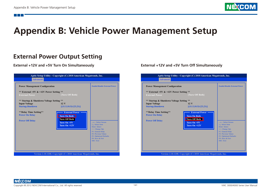Select Power On Delay in right BIOS screenshot

[x=154, y=115]
